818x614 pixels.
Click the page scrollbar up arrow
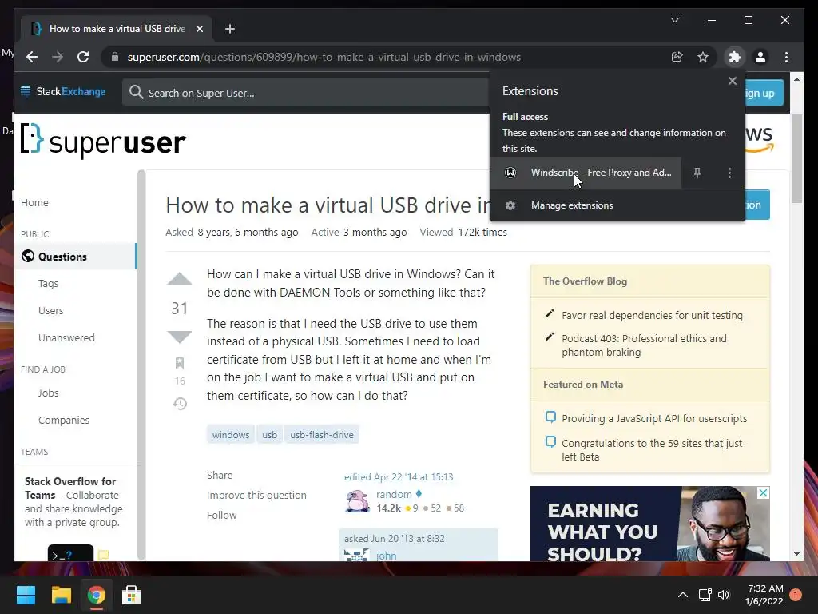click(796, 79)
